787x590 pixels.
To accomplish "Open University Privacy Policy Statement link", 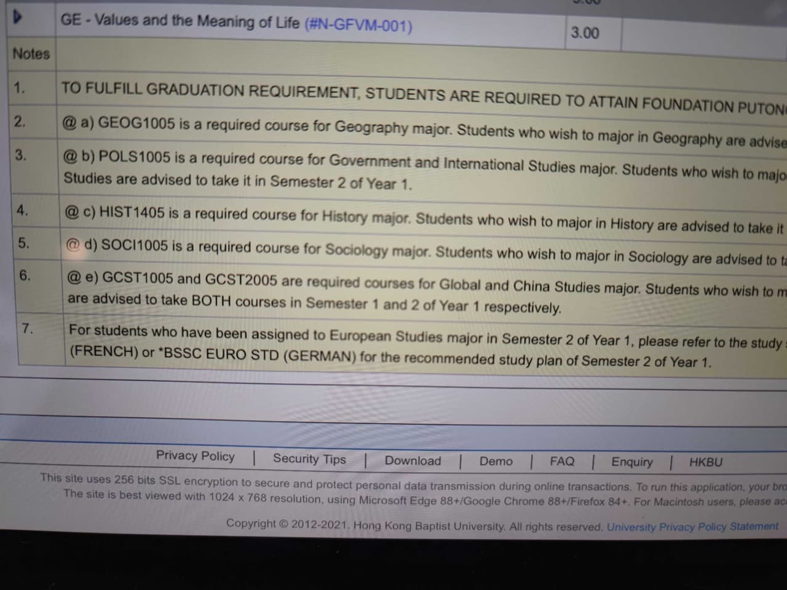I will tap(692, 526).
